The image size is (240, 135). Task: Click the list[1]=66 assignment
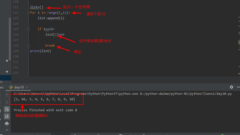point(55,35)
